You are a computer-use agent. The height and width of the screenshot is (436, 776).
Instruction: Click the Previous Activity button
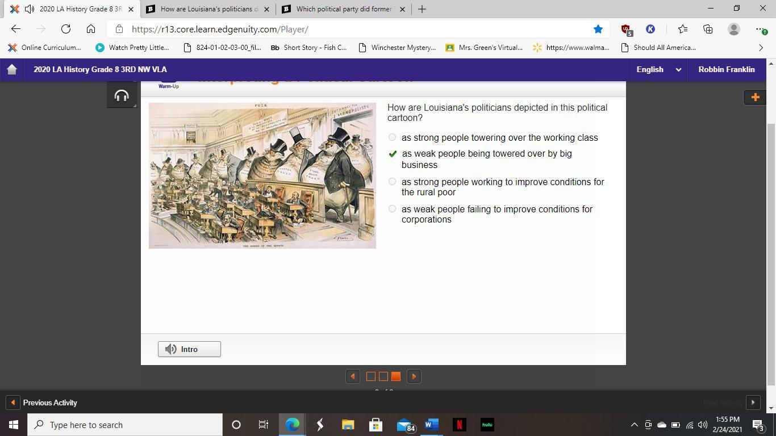(43, 403)
